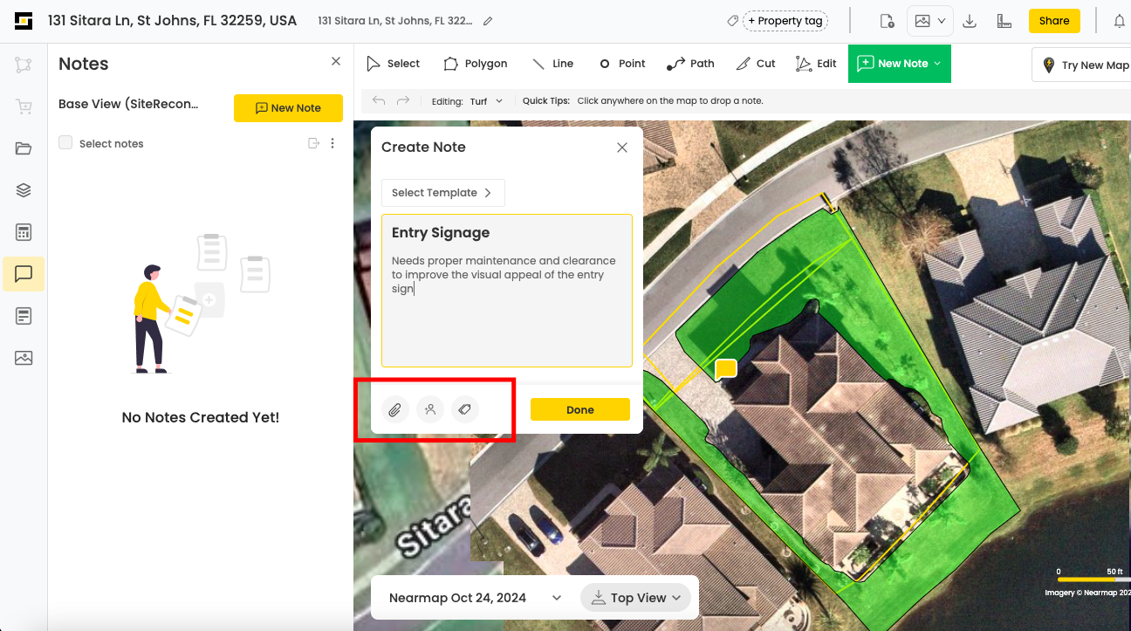Check the Select notes checkbox

(x=65, y=143)
